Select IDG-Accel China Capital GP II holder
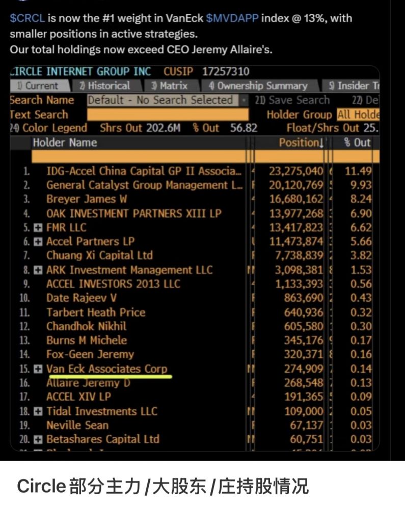Viewport: 405px width, 509px height. 144,171
